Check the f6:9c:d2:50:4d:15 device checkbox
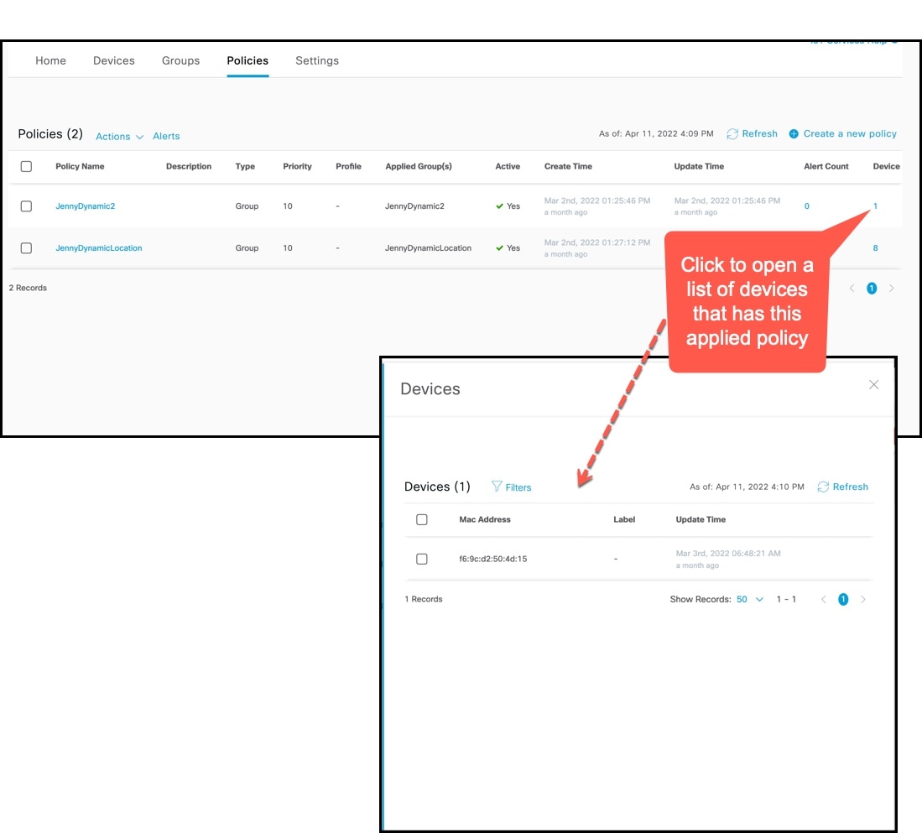 tap(422, 559)
